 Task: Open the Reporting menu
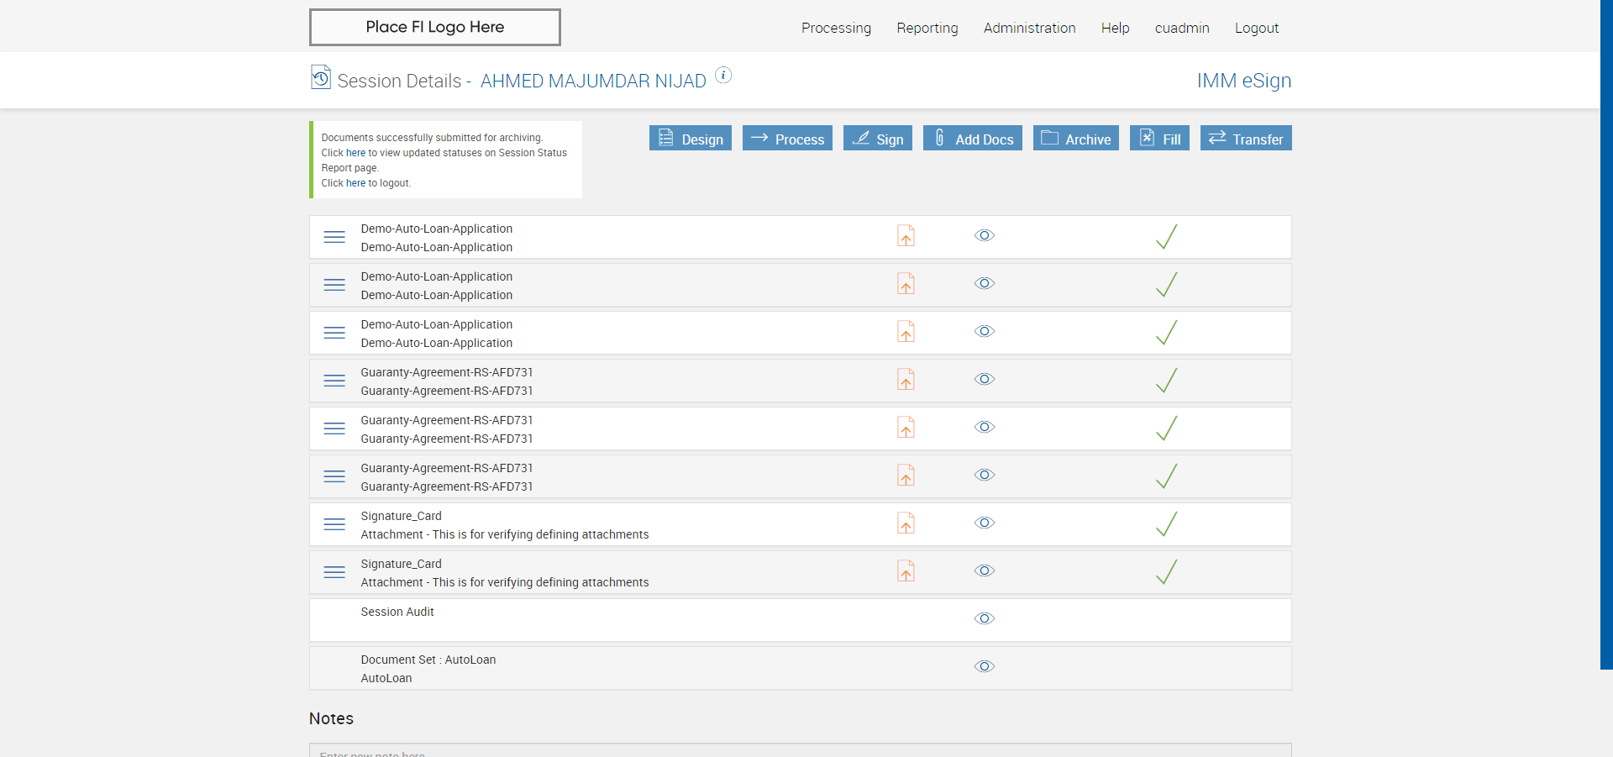coord(927,28)
